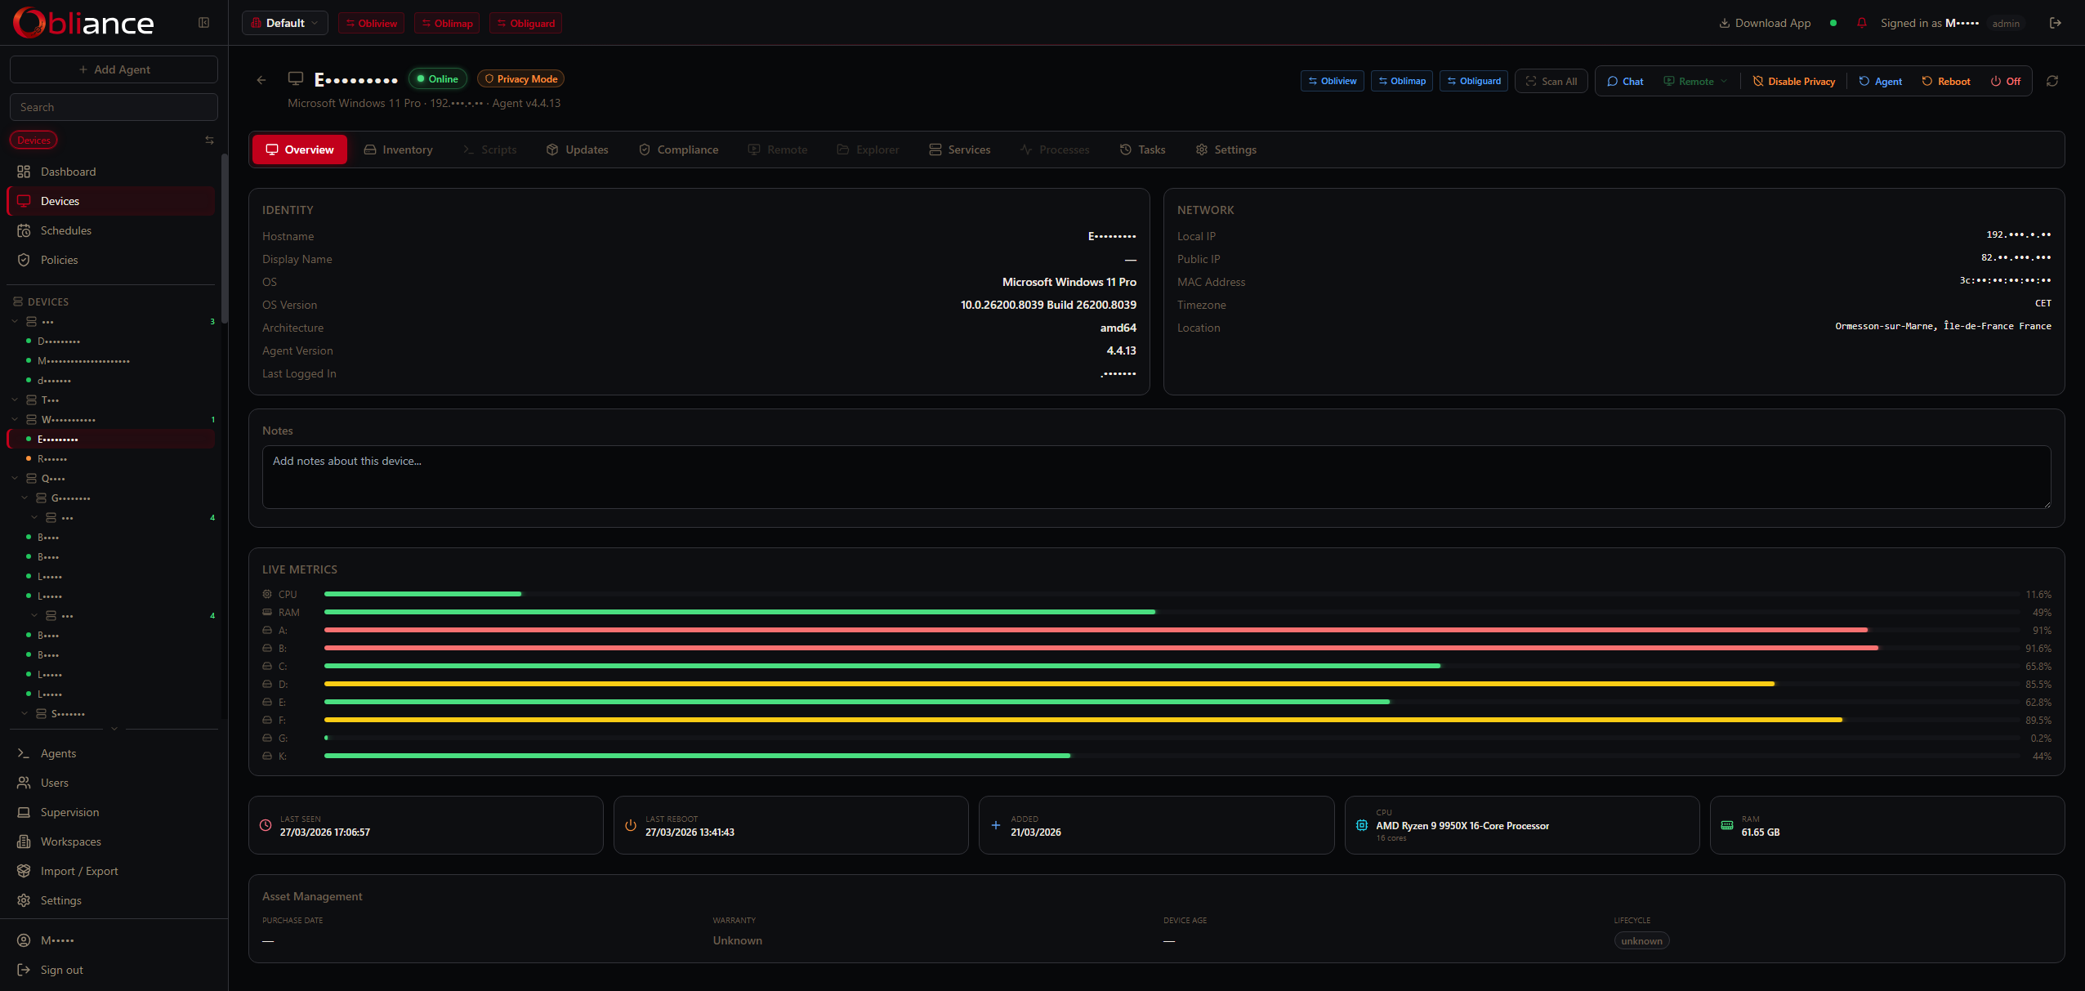Collapse the Q•••• device group

[x=15, y=479]
